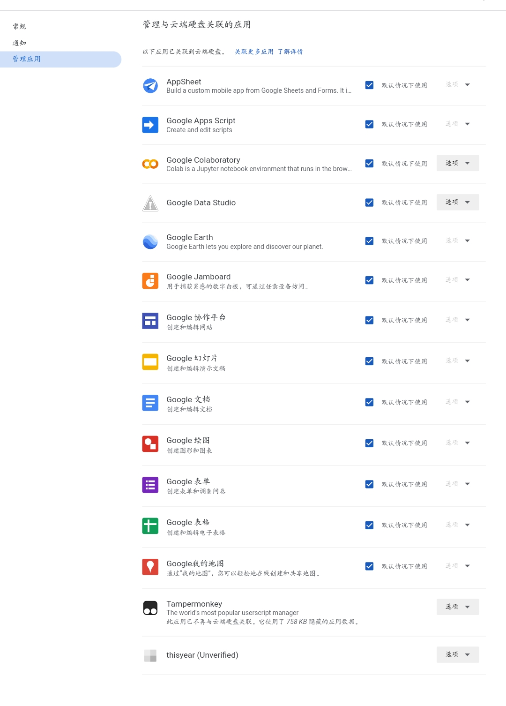Uncheck default use for Google 文档

click(x=369, y=402)
